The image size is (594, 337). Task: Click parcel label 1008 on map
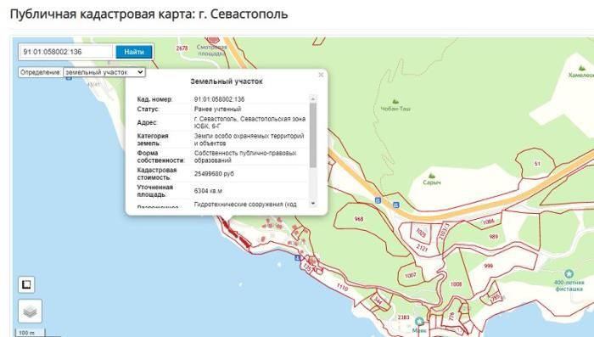point(457,284)
